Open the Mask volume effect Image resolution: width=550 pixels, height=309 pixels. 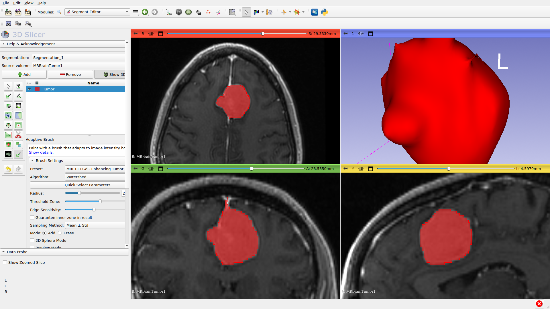8,154
